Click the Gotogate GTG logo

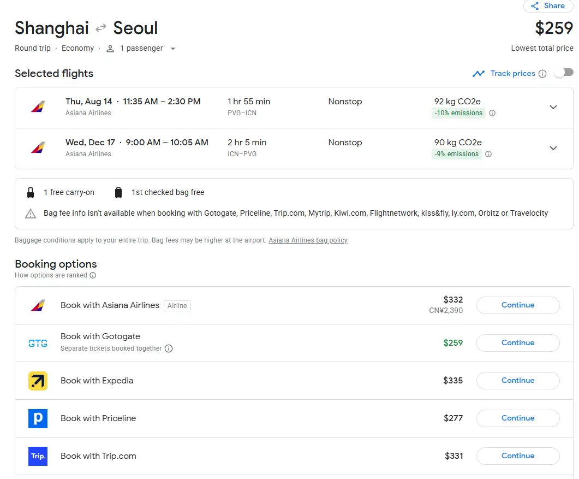38,344
